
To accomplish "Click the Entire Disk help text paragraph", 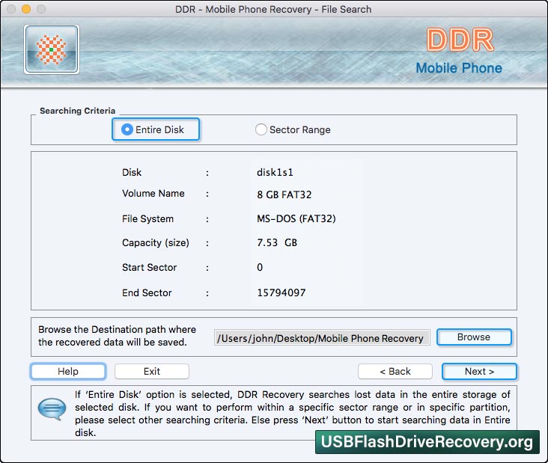I will (293, 414).
